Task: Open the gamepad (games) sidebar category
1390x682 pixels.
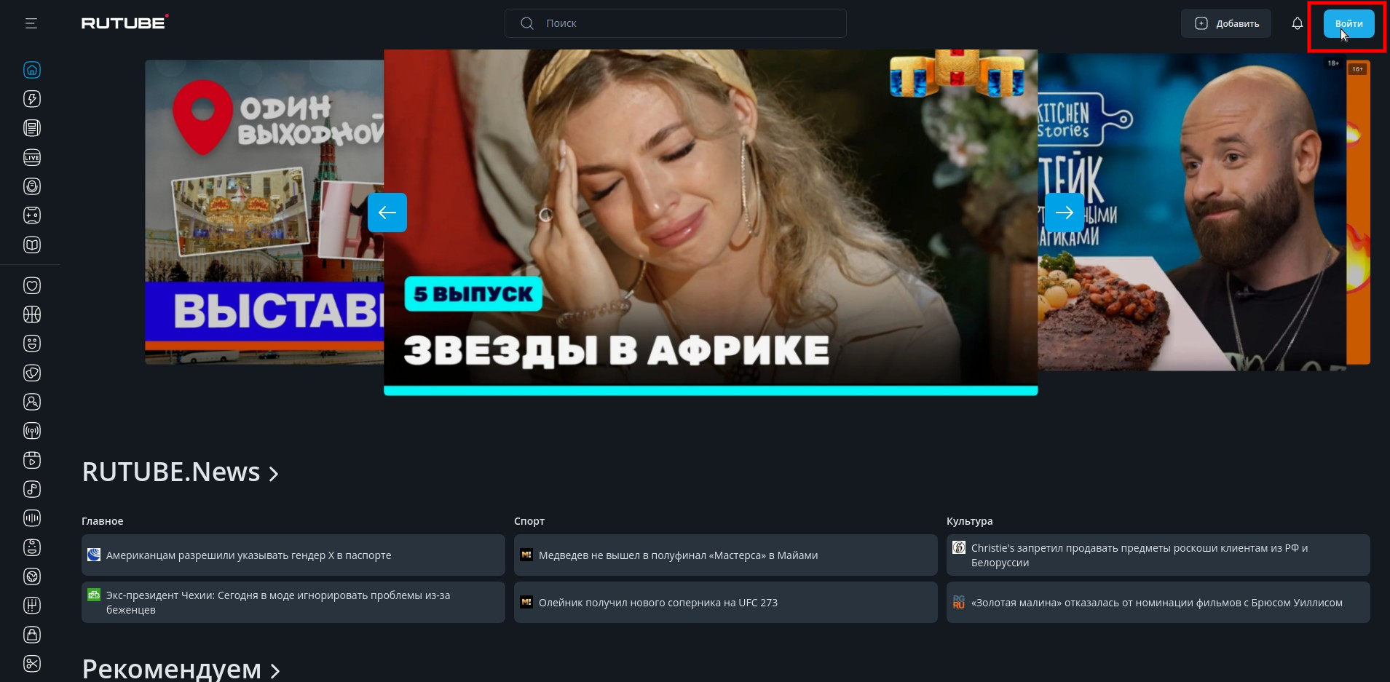Action: pos(32,215)
